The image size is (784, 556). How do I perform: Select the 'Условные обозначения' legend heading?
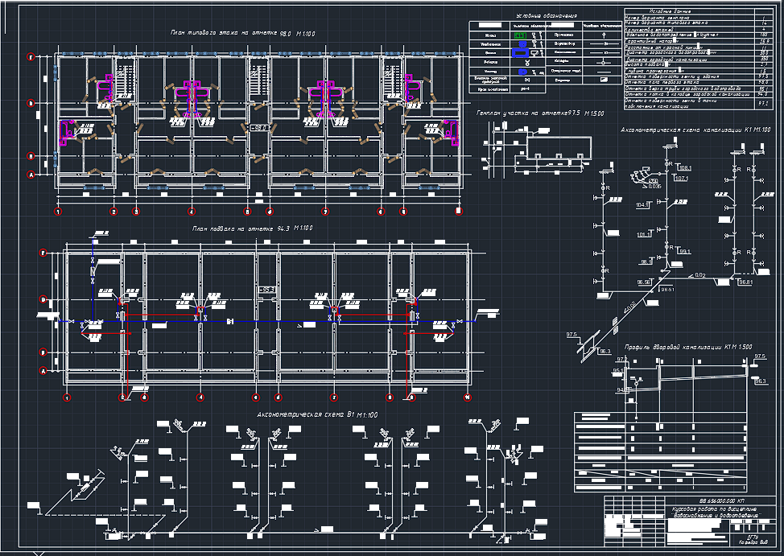click(546, 16)
